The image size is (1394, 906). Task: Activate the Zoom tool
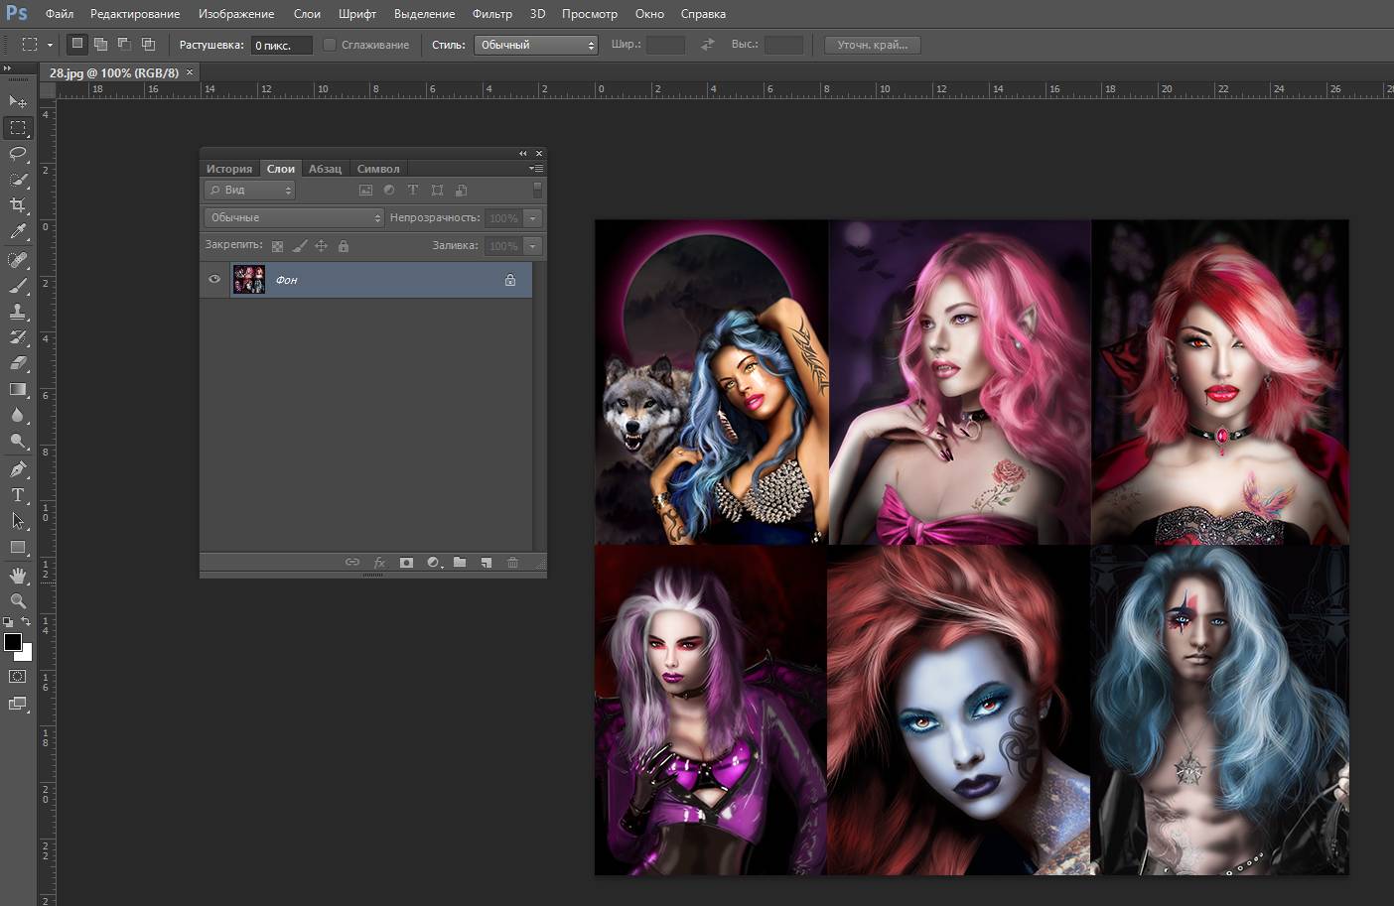(18, 601)
